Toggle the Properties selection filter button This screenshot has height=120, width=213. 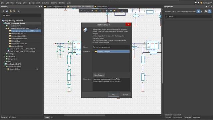(x=198, y=11)
